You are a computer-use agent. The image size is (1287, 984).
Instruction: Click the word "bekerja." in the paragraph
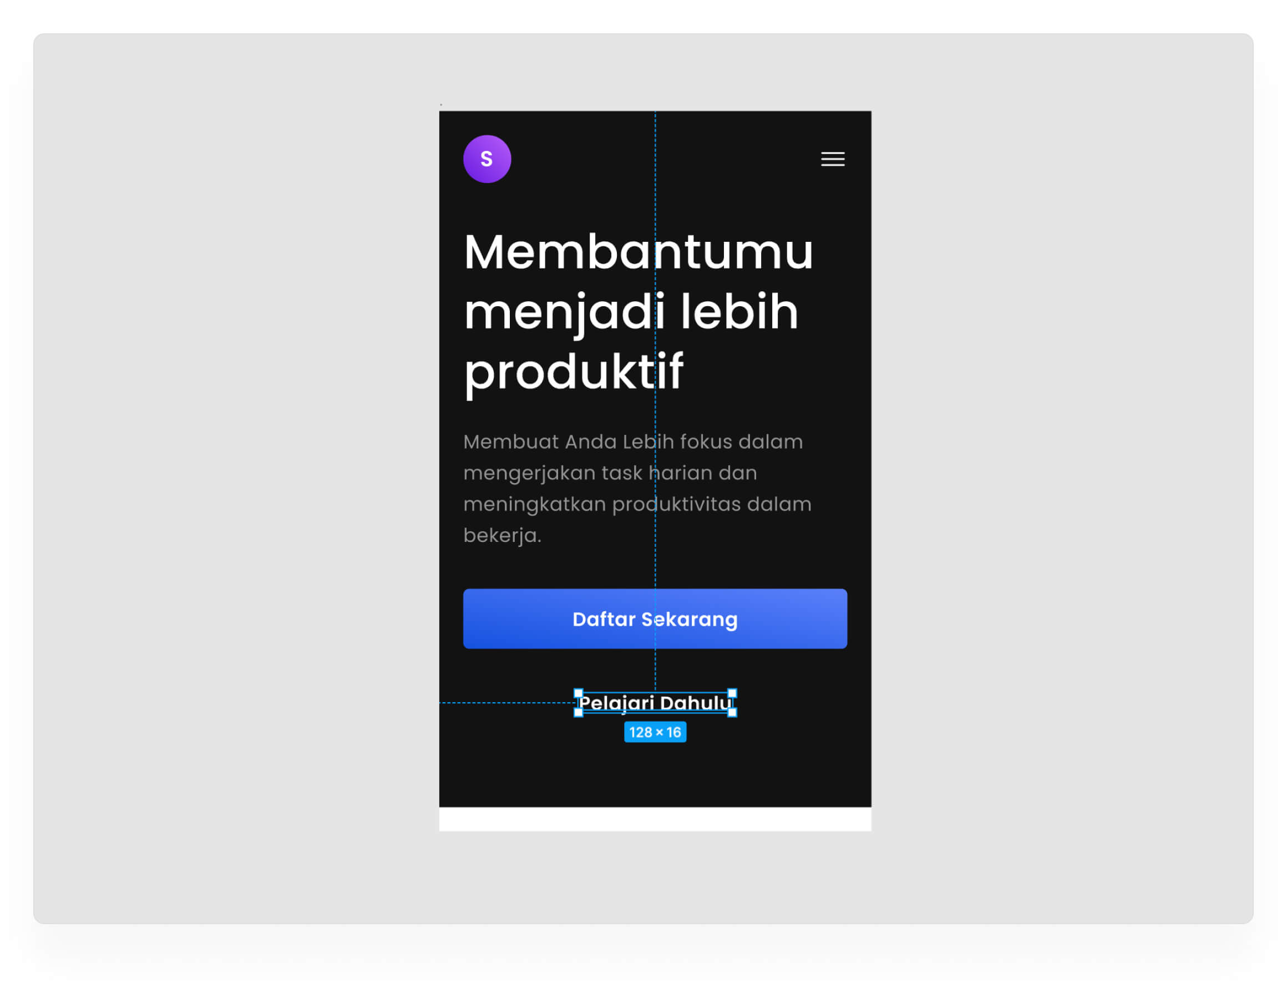coord(502,535)
